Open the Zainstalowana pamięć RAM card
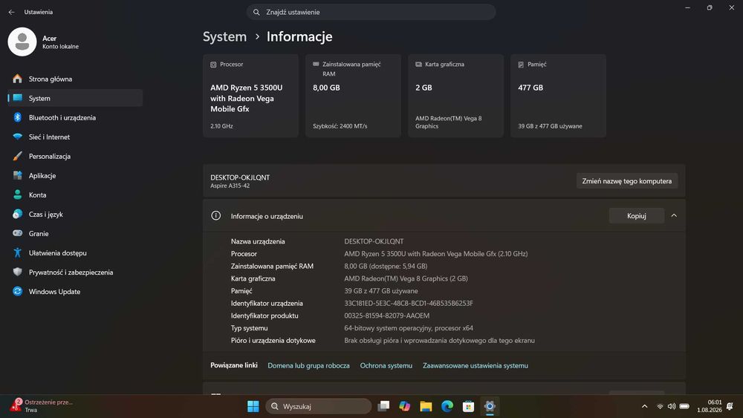This screenshot has width=743, height=418. (x=353, y=96)
